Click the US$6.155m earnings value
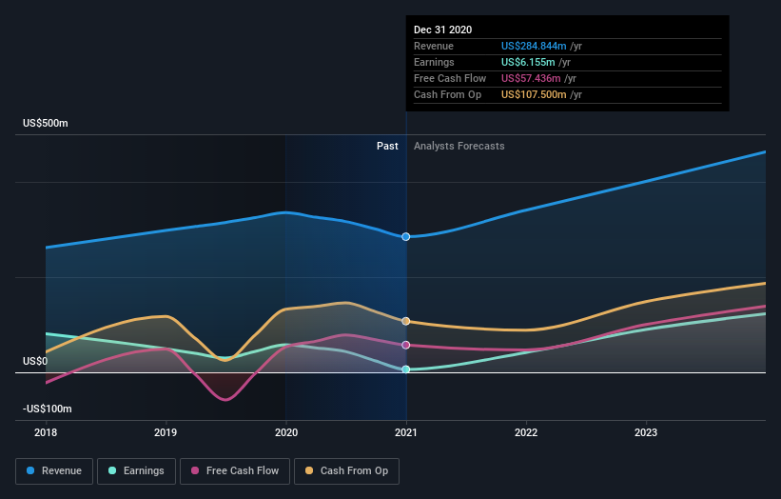This screenshot has height=499, width=781. [x=528, y=62]
